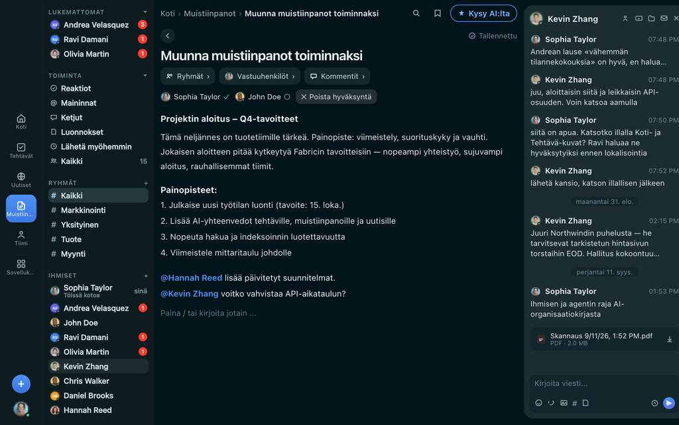View Kevin Zhang's profile via the person icon
The height and width of the screenshot is (425, 679).
pos(625,19)
